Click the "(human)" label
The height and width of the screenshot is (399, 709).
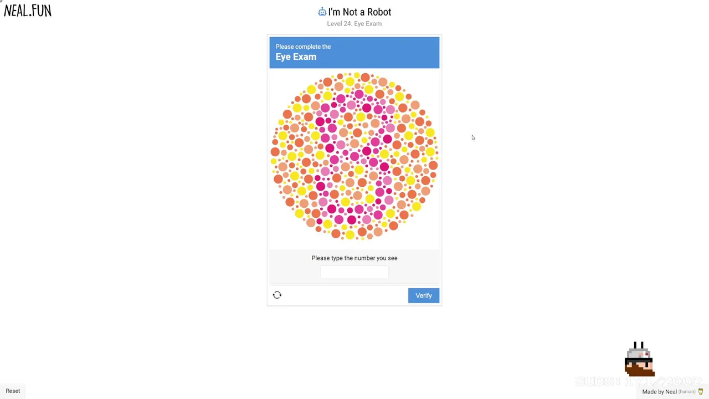687,392
